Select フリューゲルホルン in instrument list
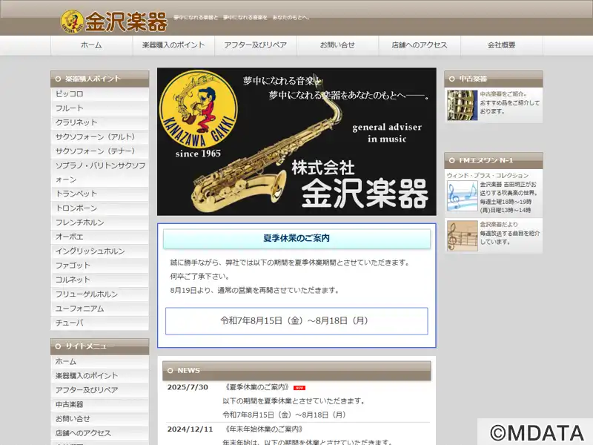The image size is (593, 445). coord(100,294)
